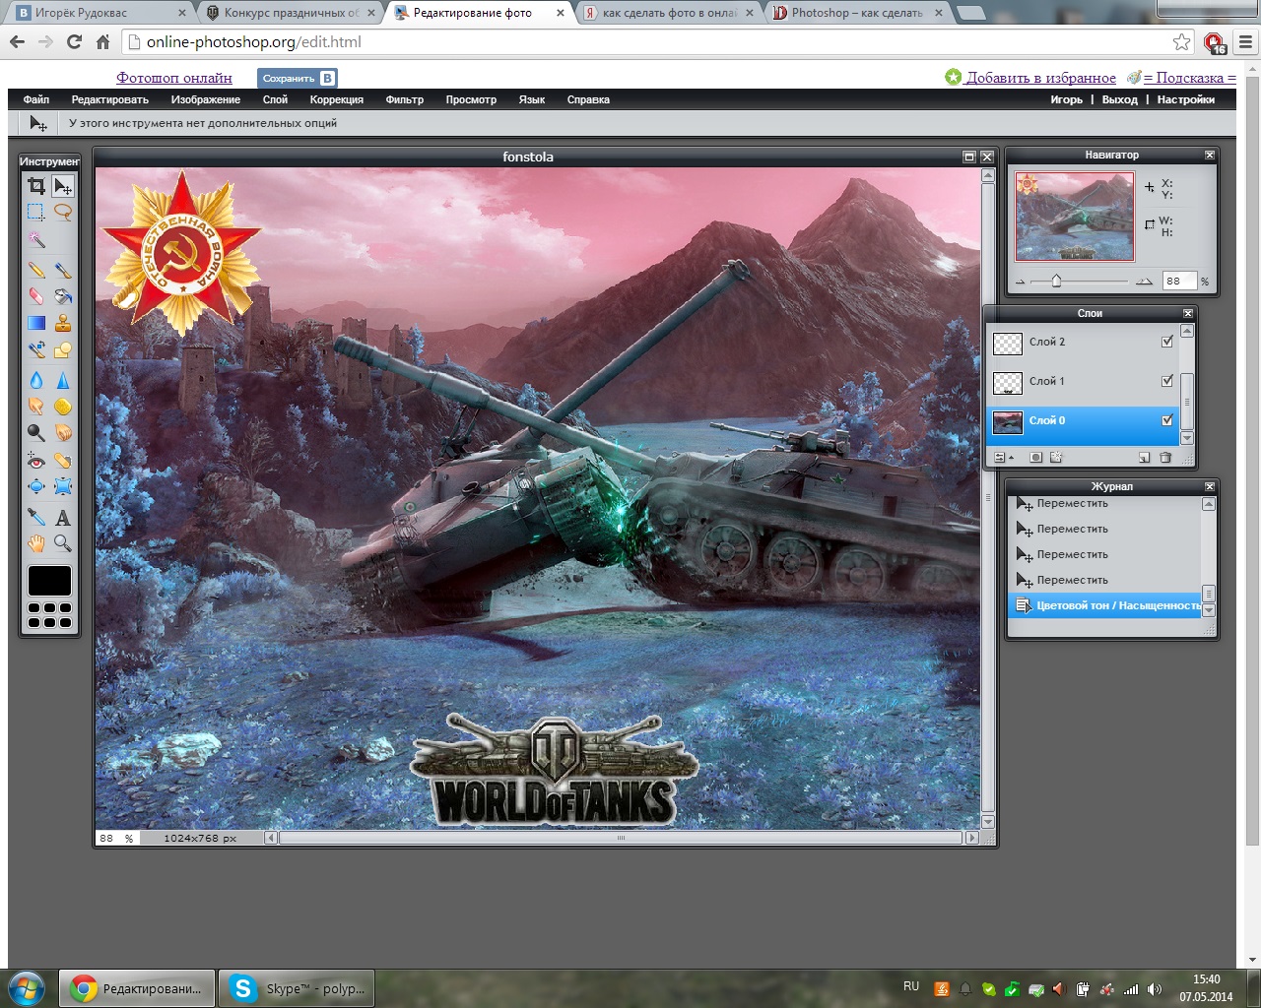This screenshot has width=1261, height=1008.
Task: Select the Red Eye Reduction tool
Action: pyautogui.click(x=36, y=460)
